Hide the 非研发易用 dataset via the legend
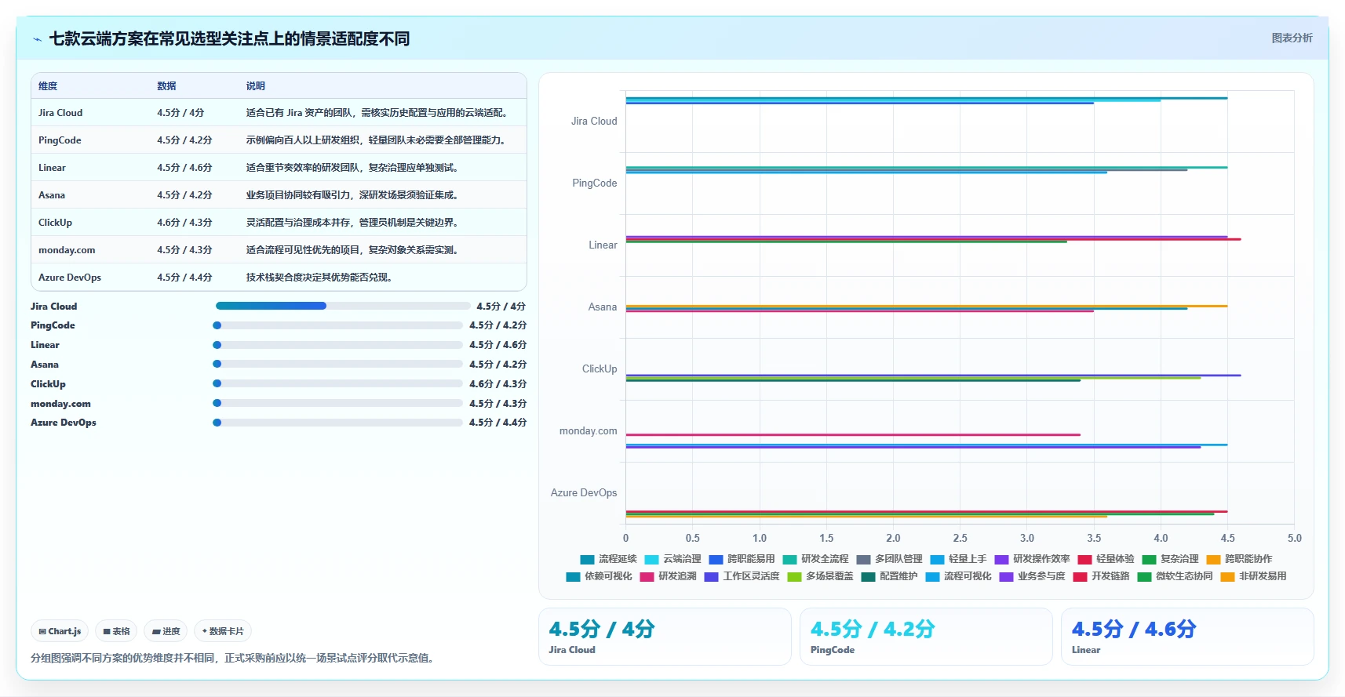Screen dimensions: 1345x697 (1253, 576)
